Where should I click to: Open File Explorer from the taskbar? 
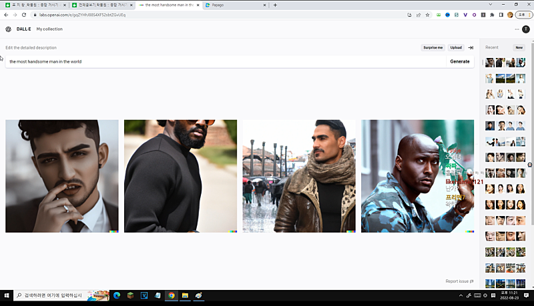tap(185, 295)
